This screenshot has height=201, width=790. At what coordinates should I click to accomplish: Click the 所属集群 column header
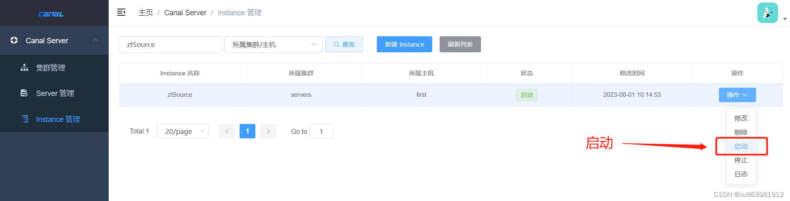301,73
